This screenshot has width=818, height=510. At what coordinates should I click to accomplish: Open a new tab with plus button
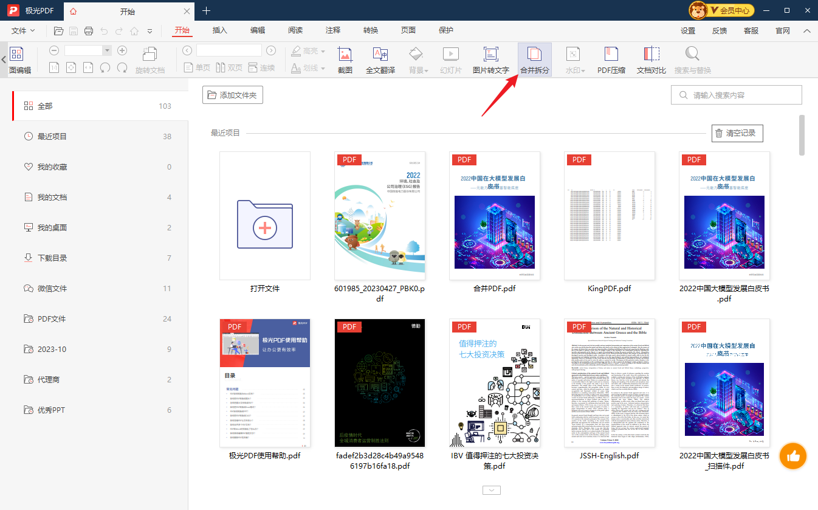click(x=207, y=10)
